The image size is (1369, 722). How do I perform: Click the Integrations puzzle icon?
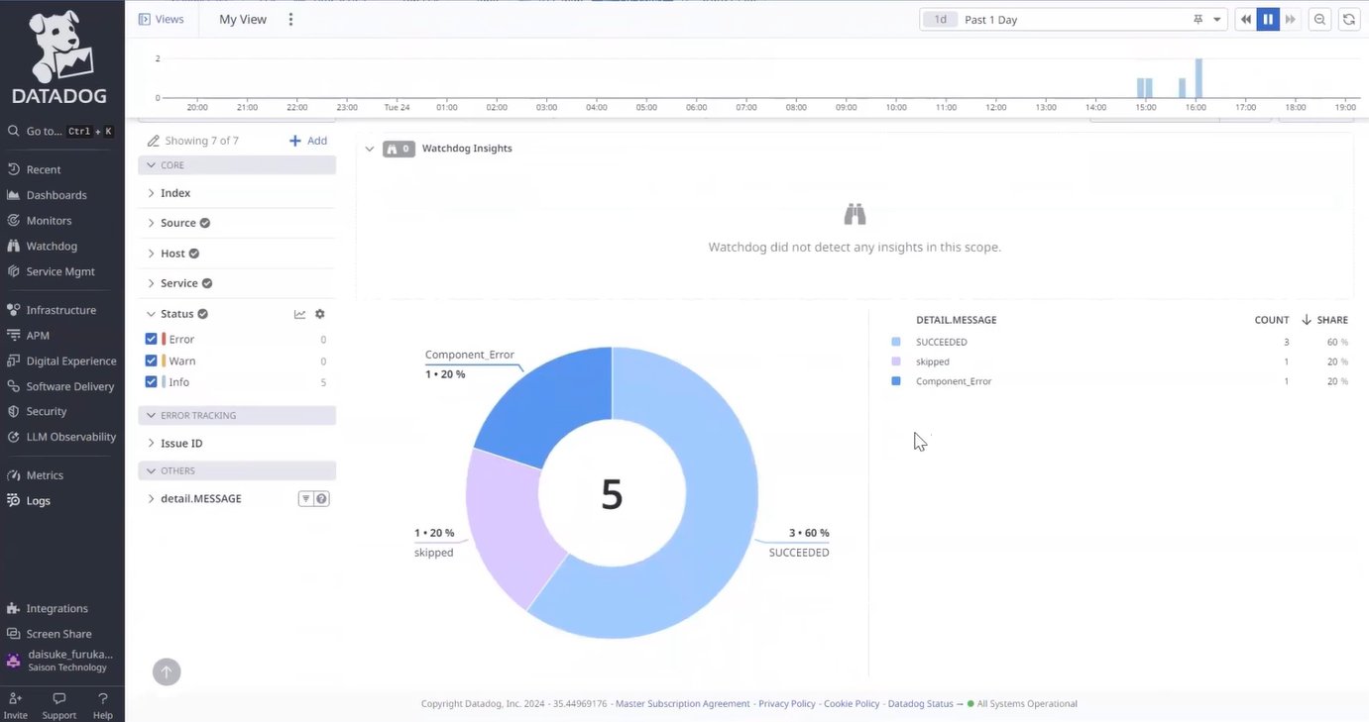point(13,608)
